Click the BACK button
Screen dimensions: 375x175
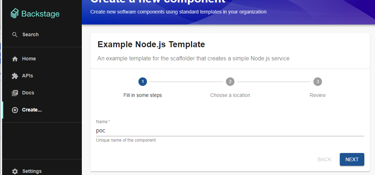pyautogui.click(x=324, y=159)
